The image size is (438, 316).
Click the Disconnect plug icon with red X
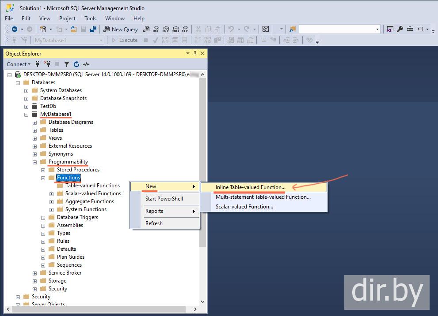(47, 64)
